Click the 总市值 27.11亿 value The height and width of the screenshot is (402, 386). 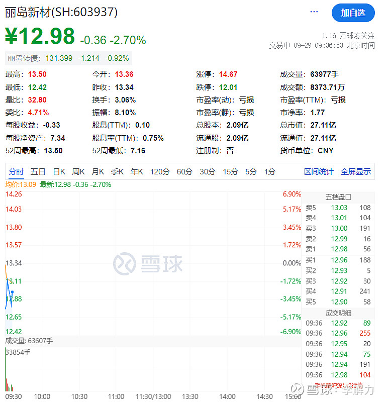[323, 125]
